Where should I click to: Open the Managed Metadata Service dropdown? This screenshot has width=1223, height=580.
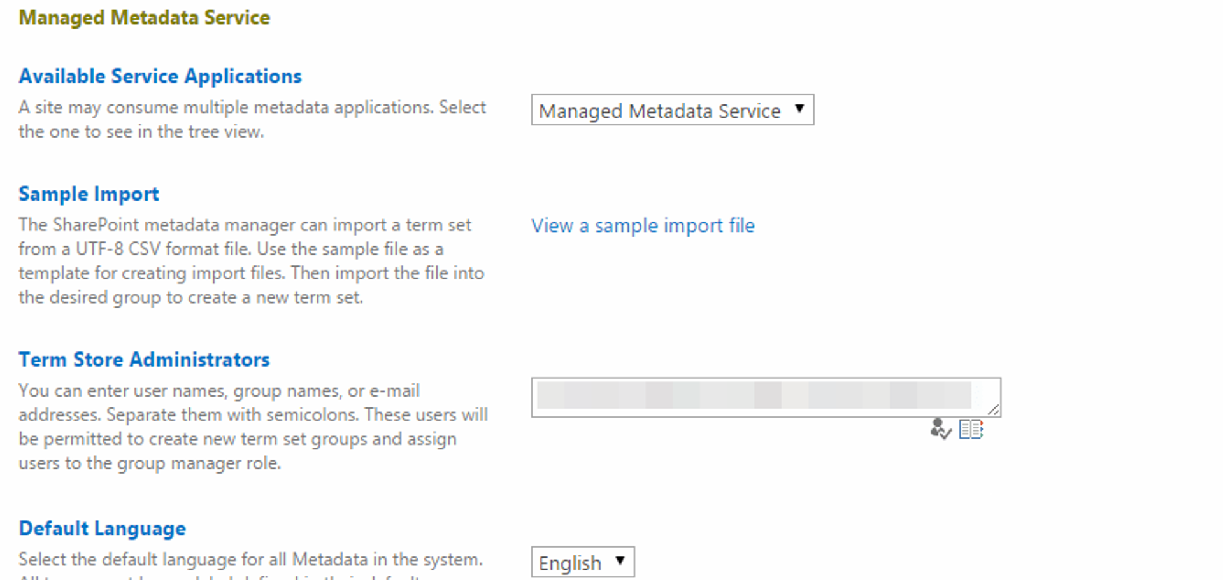click(673, 110)
